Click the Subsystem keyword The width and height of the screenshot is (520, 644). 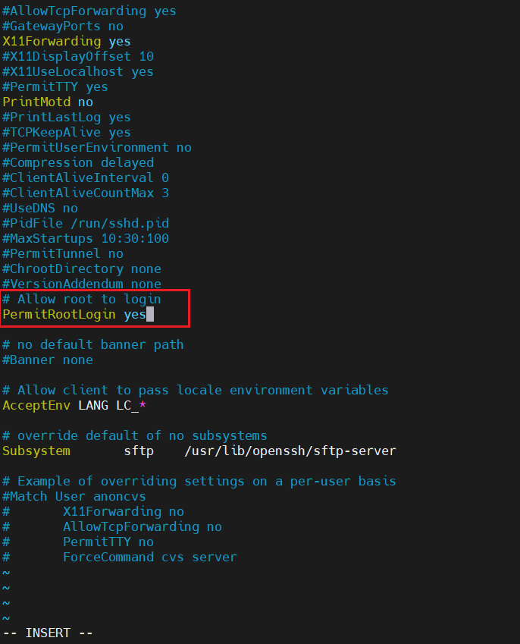click(x=36, y=451)
